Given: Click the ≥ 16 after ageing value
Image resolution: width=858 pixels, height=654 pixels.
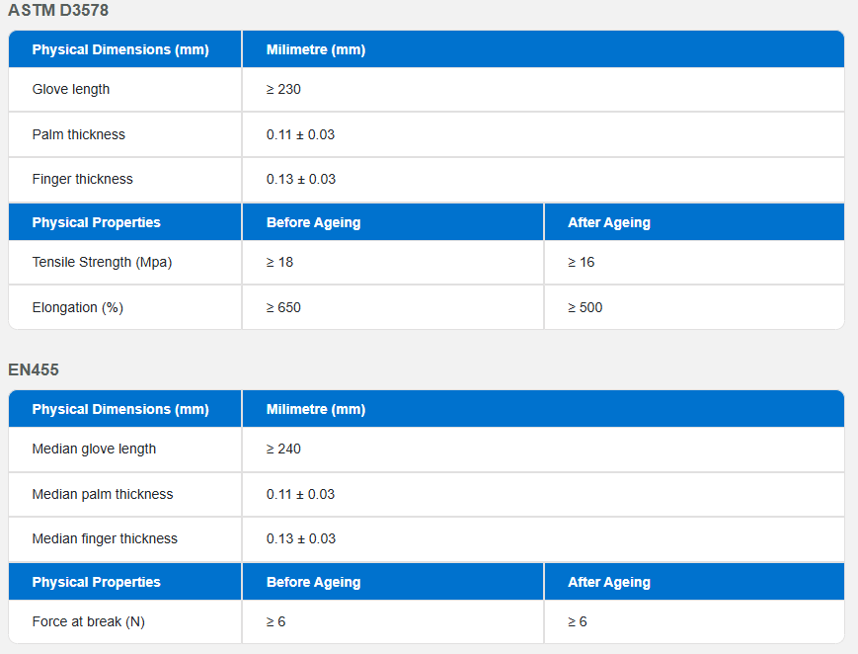Looking at the screenshot, I should 581,263.
